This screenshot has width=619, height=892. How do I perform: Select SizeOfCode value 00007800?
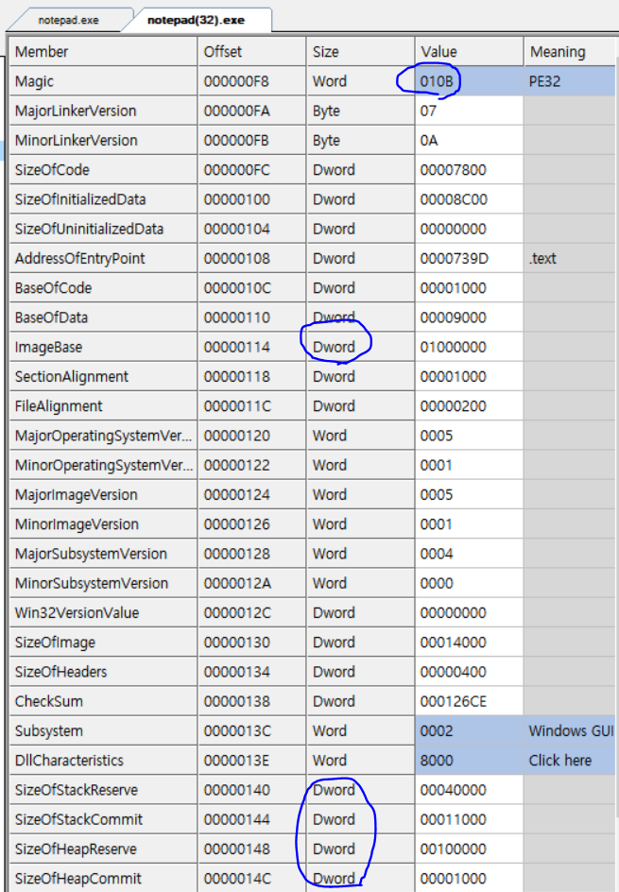469,170
